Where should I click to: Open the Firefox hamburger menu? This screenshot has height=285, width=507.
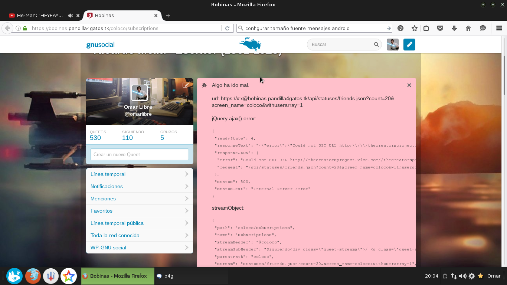click(499, 28)
